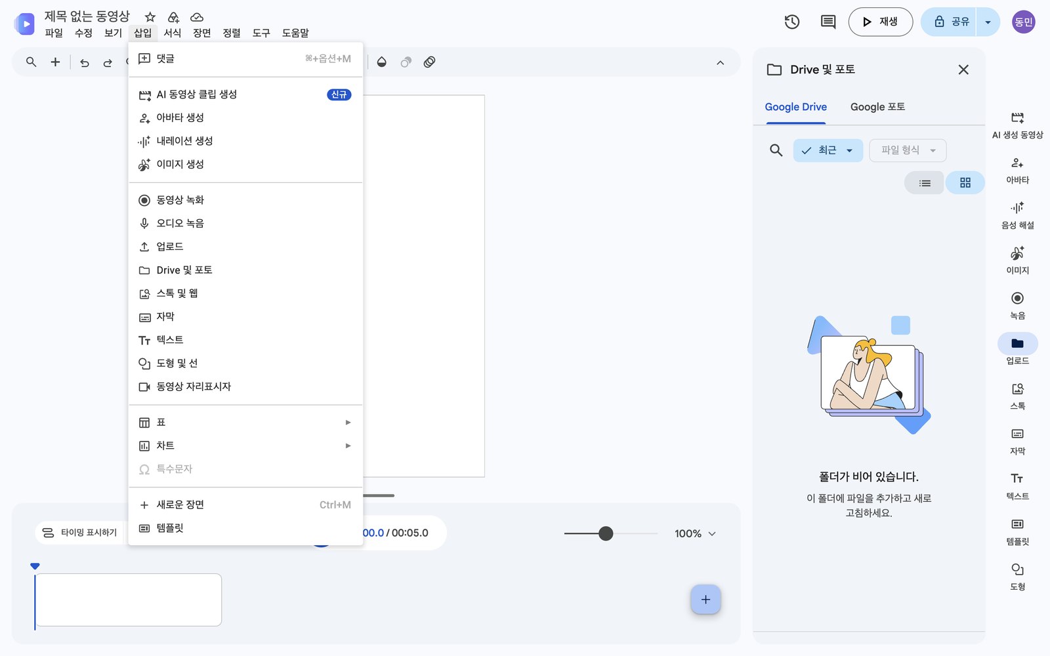Image resolution: width=1050 pixels, height=656 pixels.
Task: Open version history clock icon
Action: pyautogui.click(x=792, y=22)
